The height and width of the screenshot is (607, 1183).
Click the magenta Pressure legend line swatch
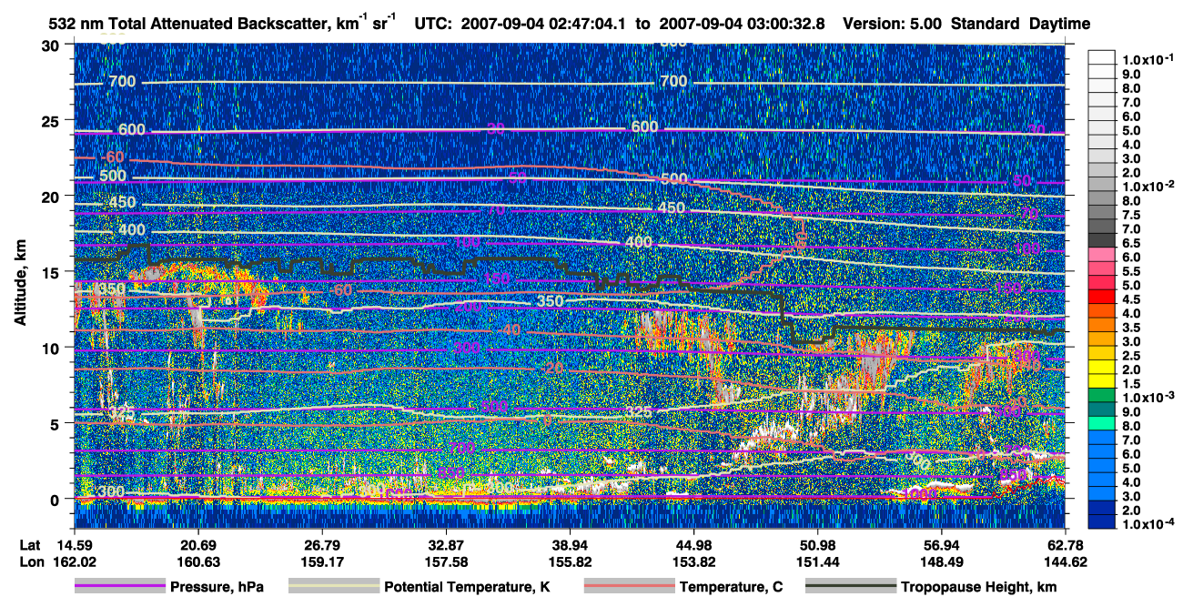(x=119, y=587)
